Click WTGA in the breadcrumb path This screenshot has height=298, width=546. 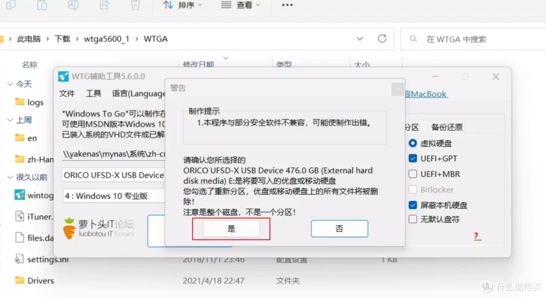[156, 38]
